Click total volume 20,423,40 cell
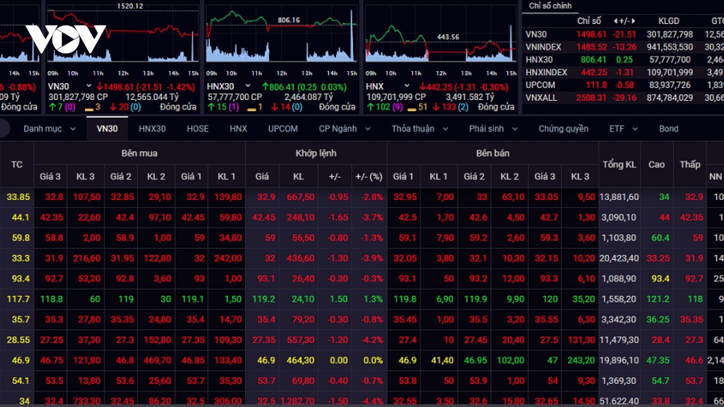Viewport: 724px width, 407px height. (619, 259)
